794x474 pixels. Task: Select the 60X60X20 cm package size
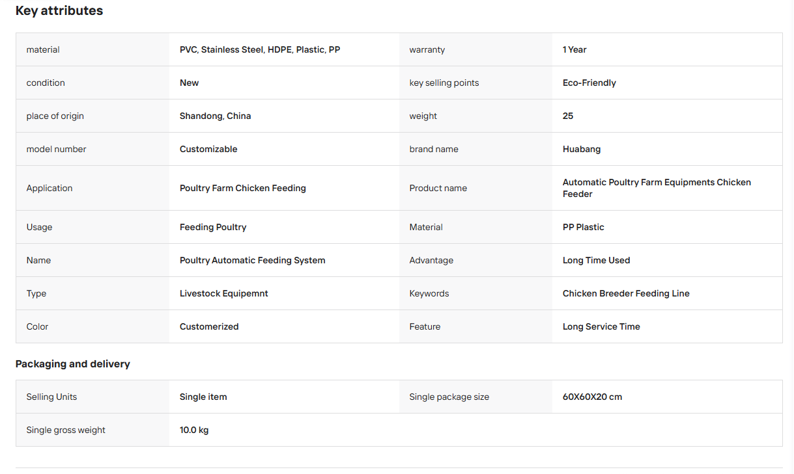[x=592, y=397]
